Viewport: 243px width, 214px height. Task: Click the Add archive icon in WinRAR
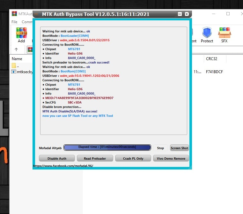(21, 33)
